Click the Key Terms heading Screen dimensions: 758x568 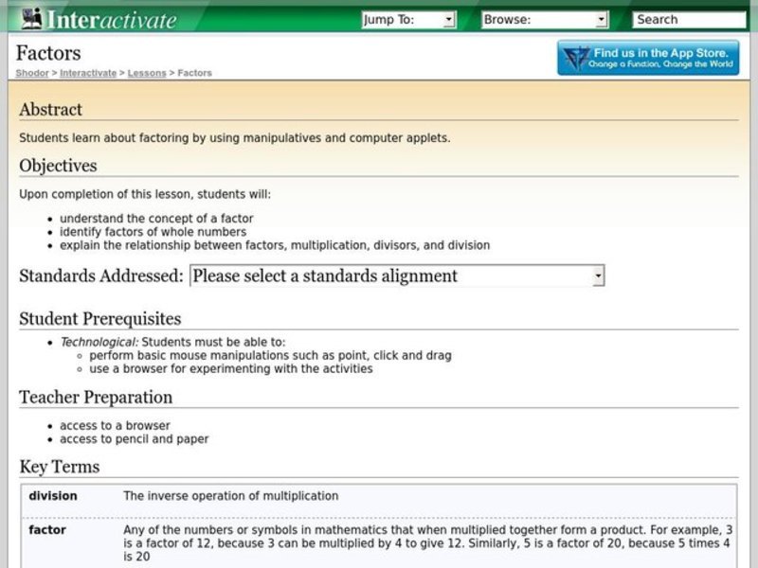59,467
